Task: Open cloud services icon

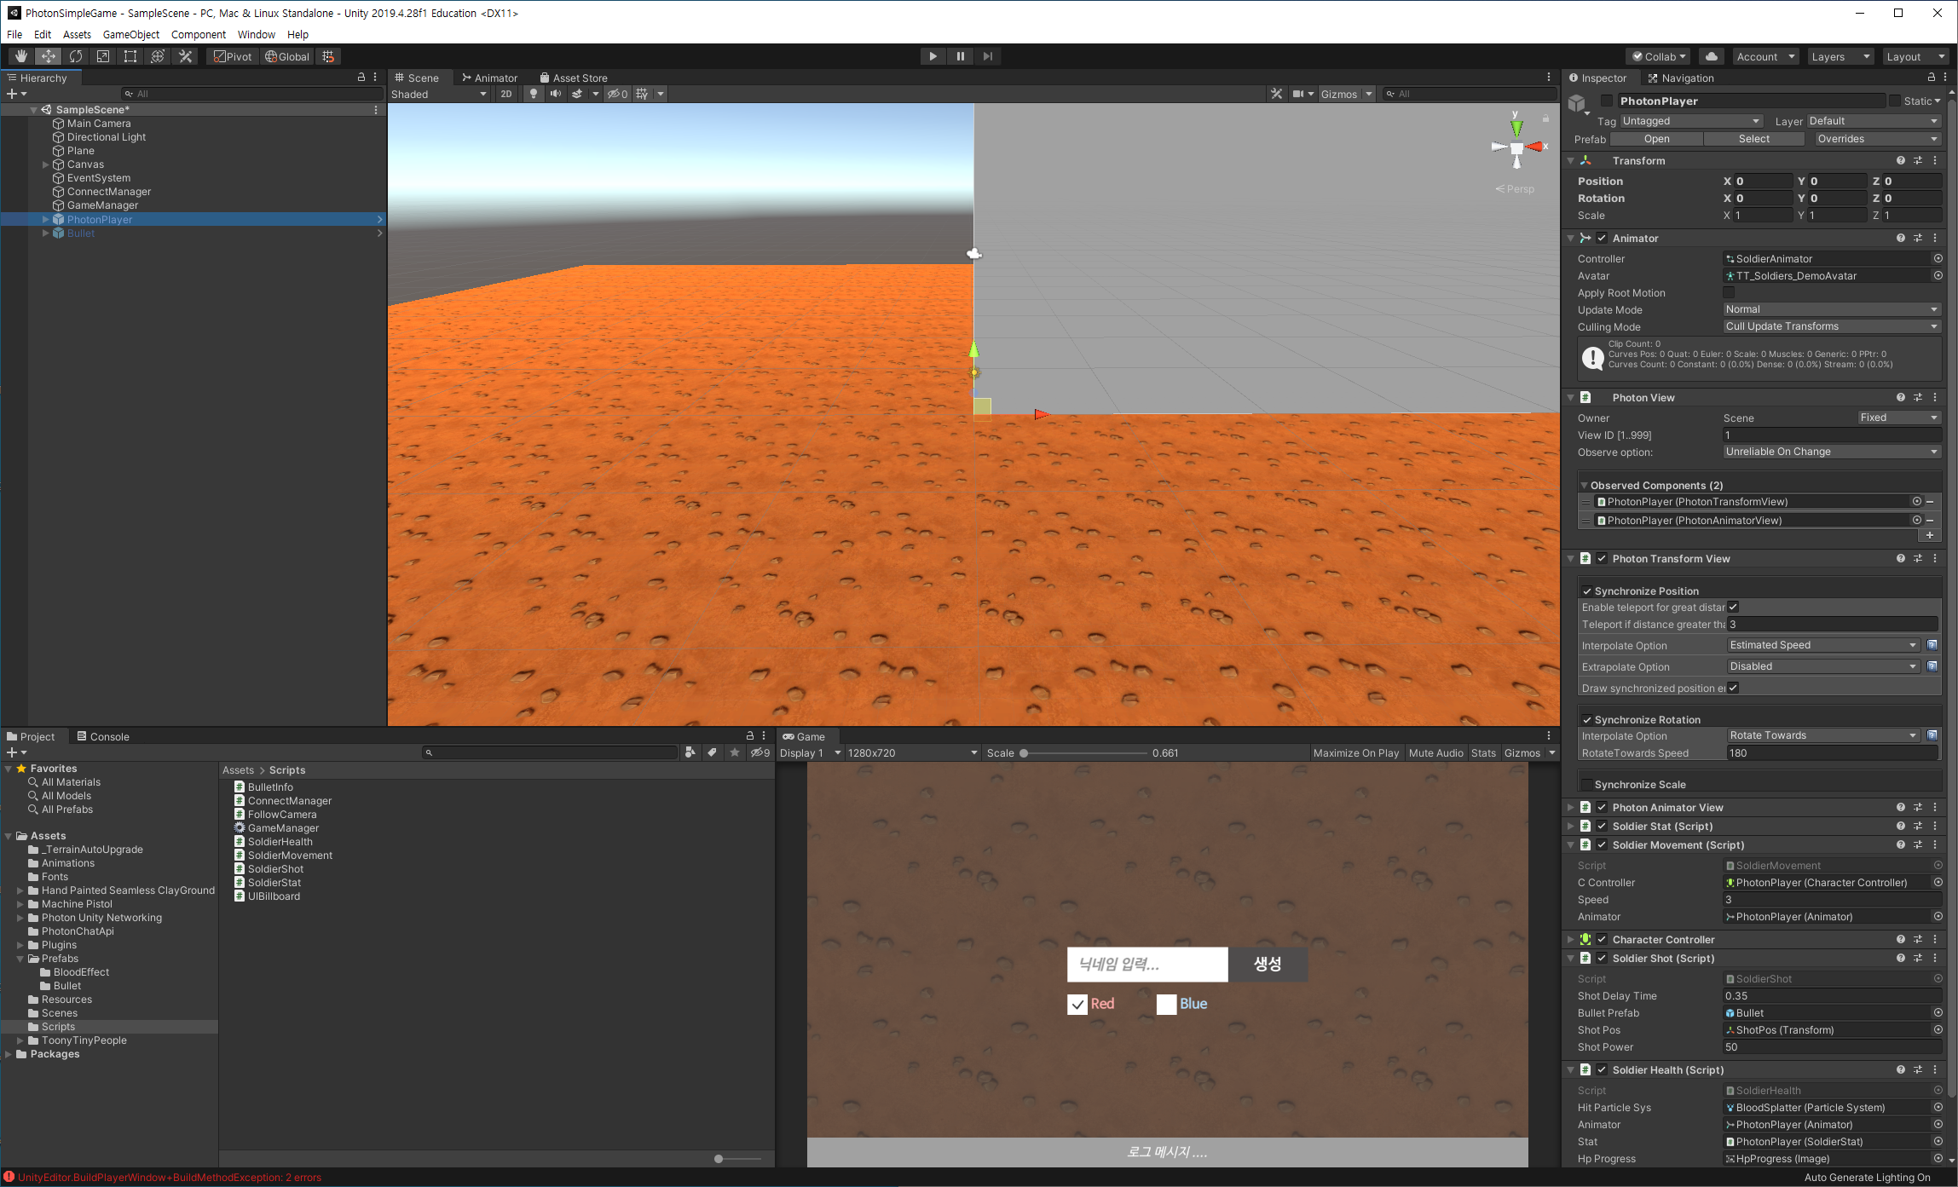Action: coord(1711,56)
